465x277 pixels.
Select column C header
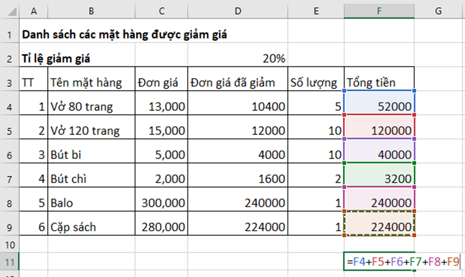pos(161,11)
